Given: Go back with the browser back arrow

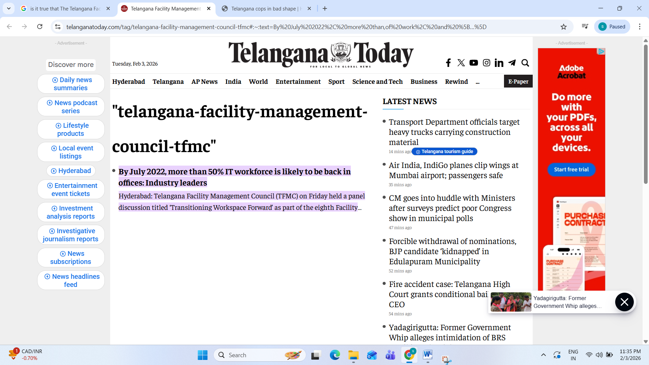Looking at the screenshot, I should pos(9,27).
